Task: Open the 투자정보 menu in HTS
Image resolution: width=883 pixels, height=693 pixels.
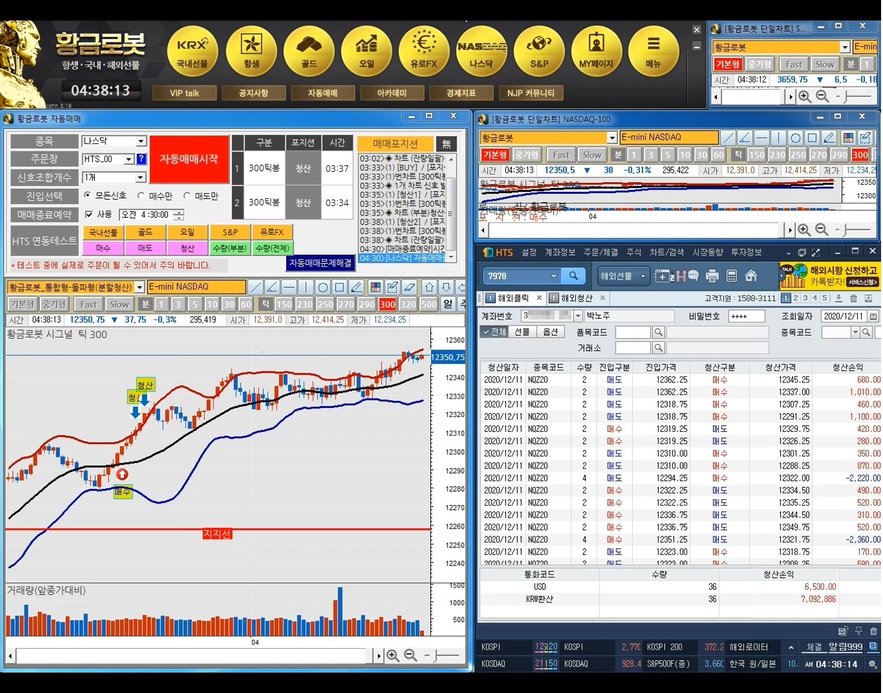Action: (746, 252)
